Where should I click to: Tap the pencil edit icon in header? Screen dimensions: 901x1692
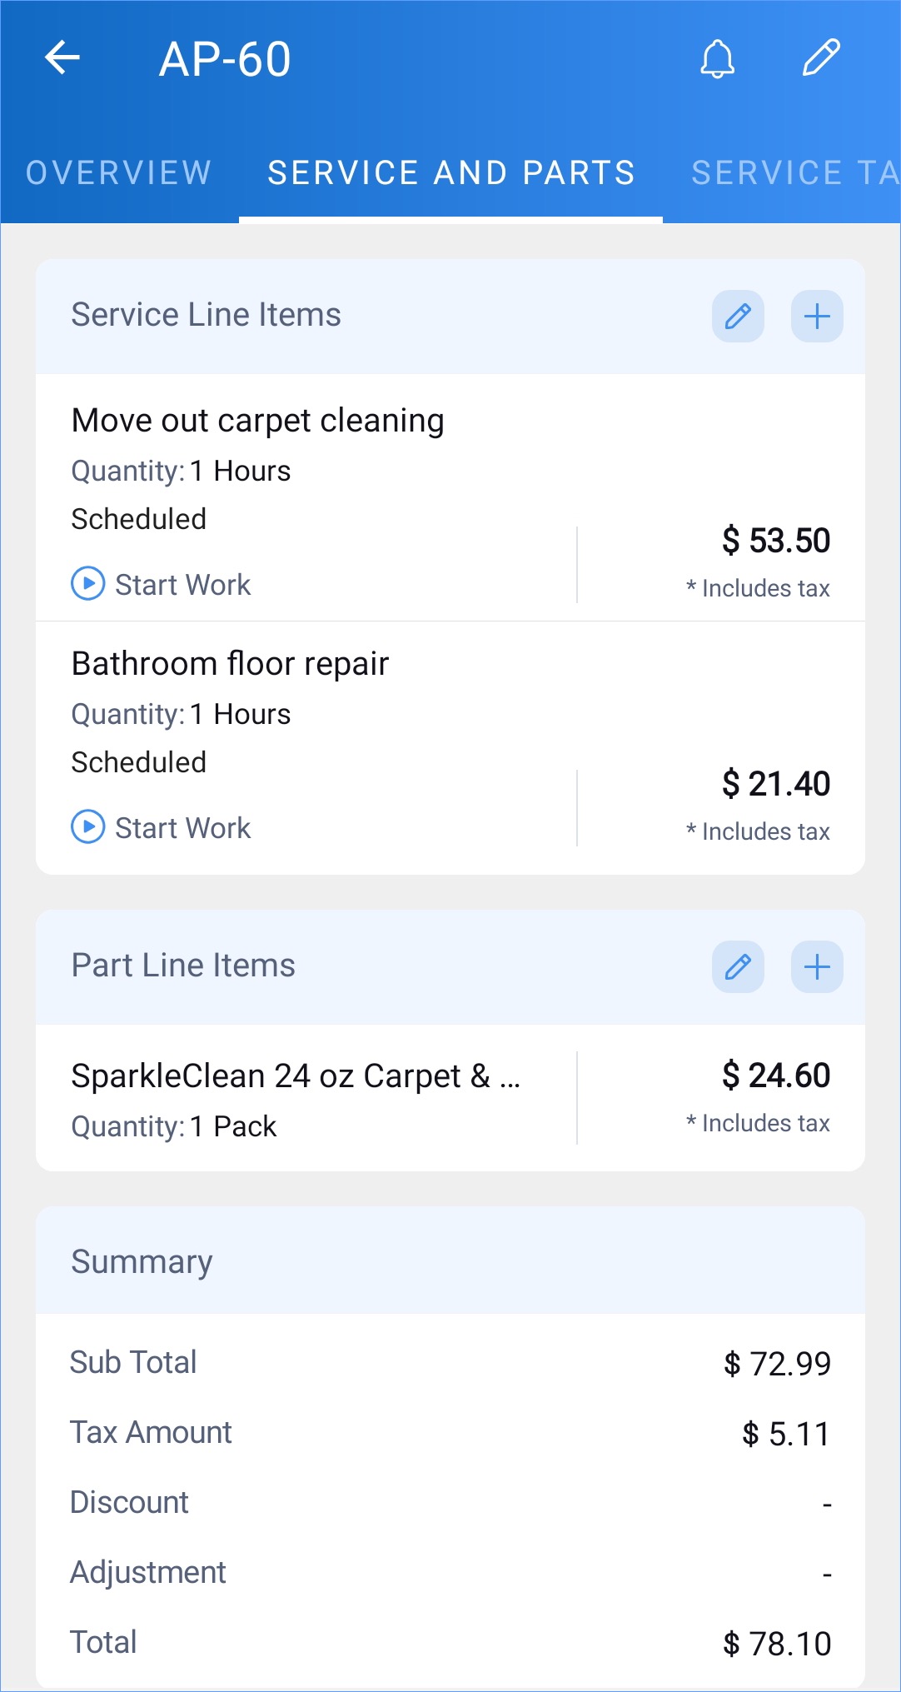pyautogui.click(x=821, y=58)
